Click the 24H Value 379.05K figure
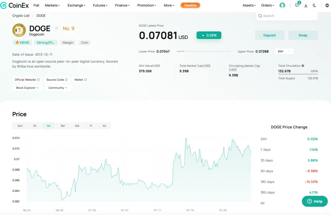The height and width of the screenshot is (215, 331). [145, 71]
